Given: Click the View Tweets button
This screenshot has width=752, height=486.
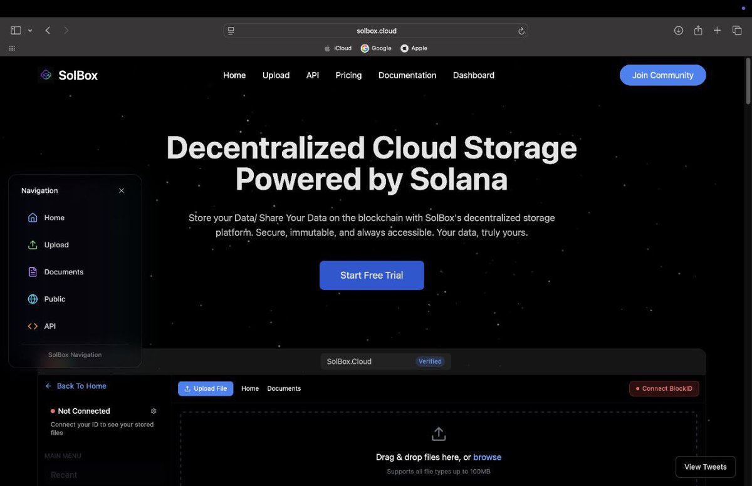Looking at the screenshot, I should click(706, 467).
